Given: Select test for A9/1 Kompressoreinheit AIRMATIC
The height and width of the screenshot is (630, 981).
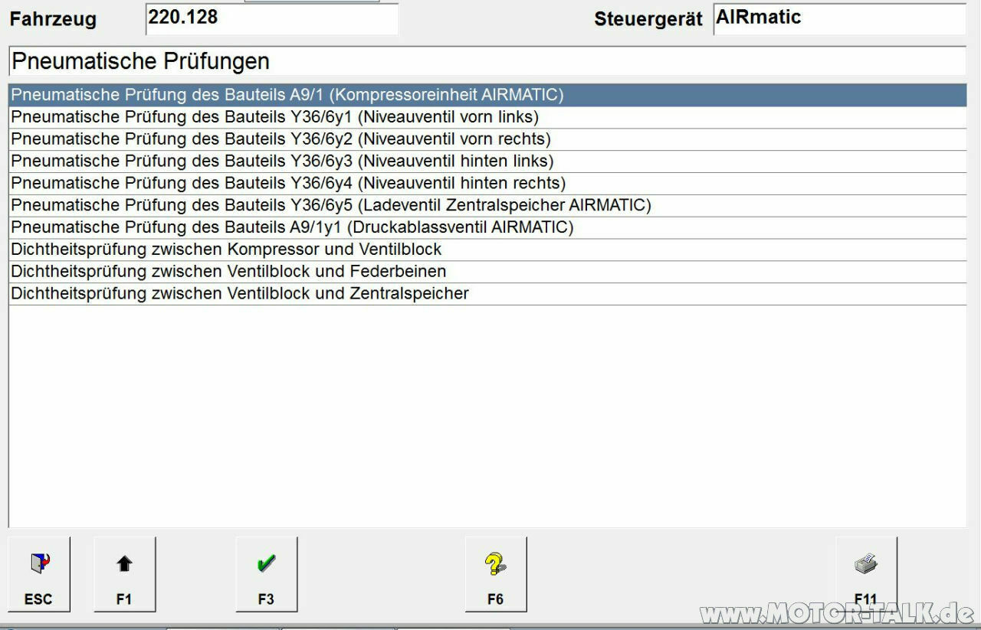Looking at the screenshot, I should (487, 95).
